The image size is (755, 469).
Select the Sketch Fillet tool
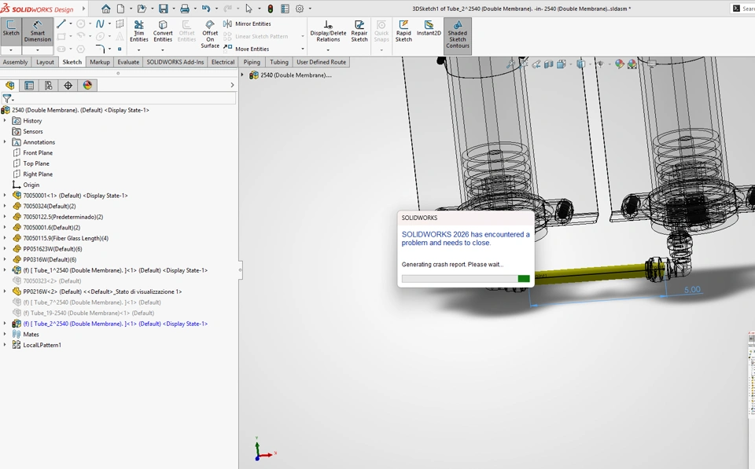pos(100,49)
